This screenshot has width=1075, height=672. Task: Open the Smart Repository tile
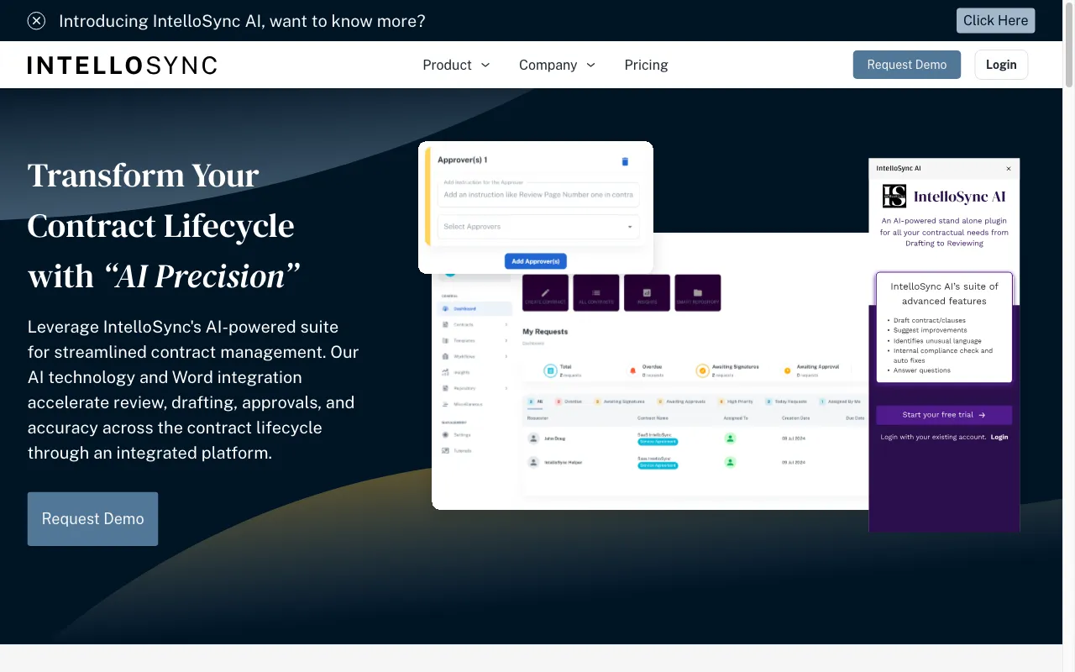tap(698, 293)
